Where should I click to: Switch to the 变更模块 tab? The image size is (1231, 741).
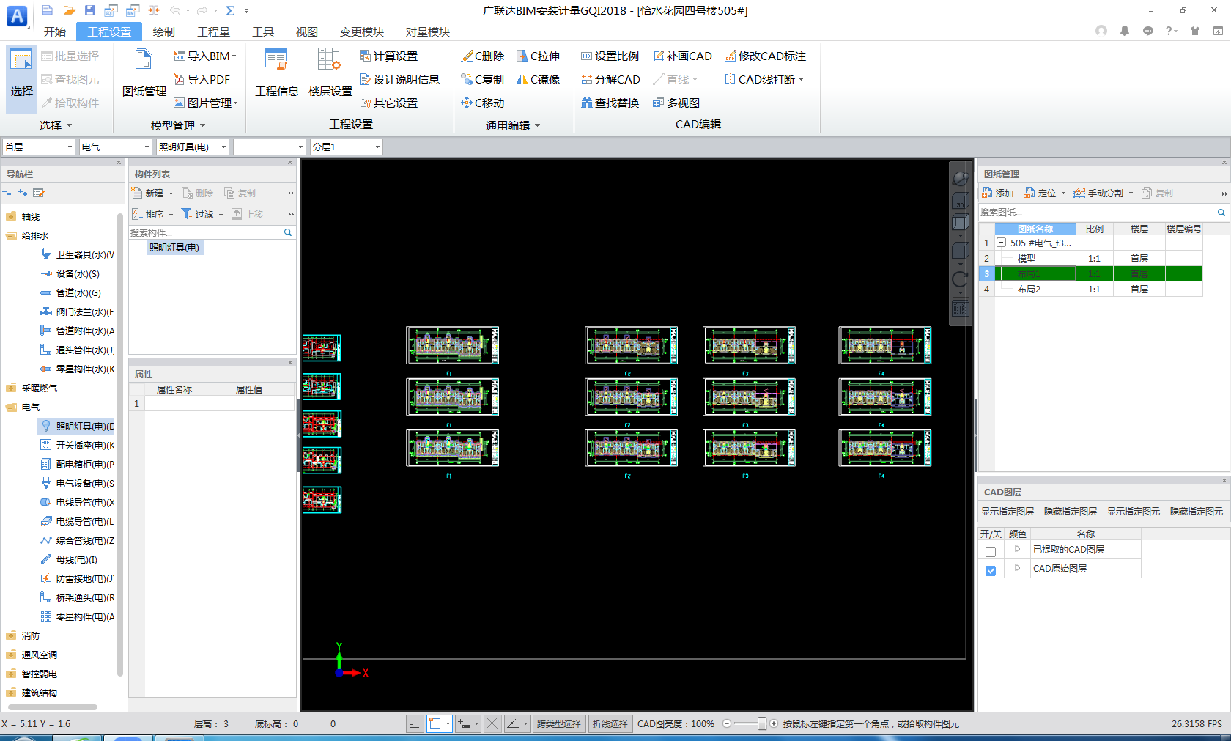pyautogui.click(x=361, y=32)
